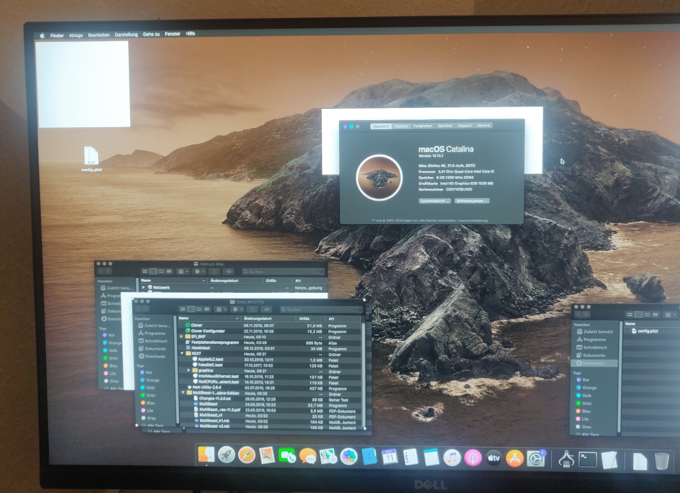680x493 pixels.
Task: Open Notes from the Dock
Action: click(x=431, y=457)
